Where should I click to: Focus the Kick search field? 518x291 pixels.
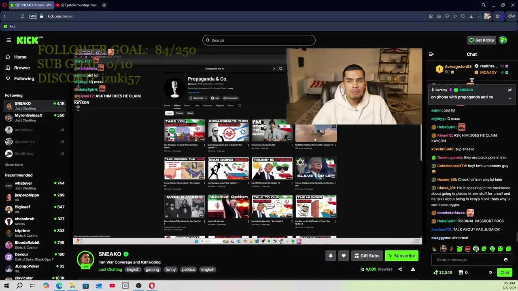(x=259, y=40)
